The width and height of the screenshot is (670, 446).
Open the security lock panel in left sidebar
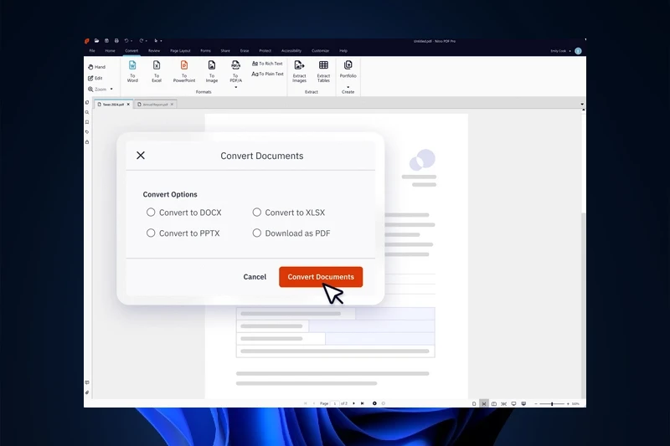coord(87,142)
